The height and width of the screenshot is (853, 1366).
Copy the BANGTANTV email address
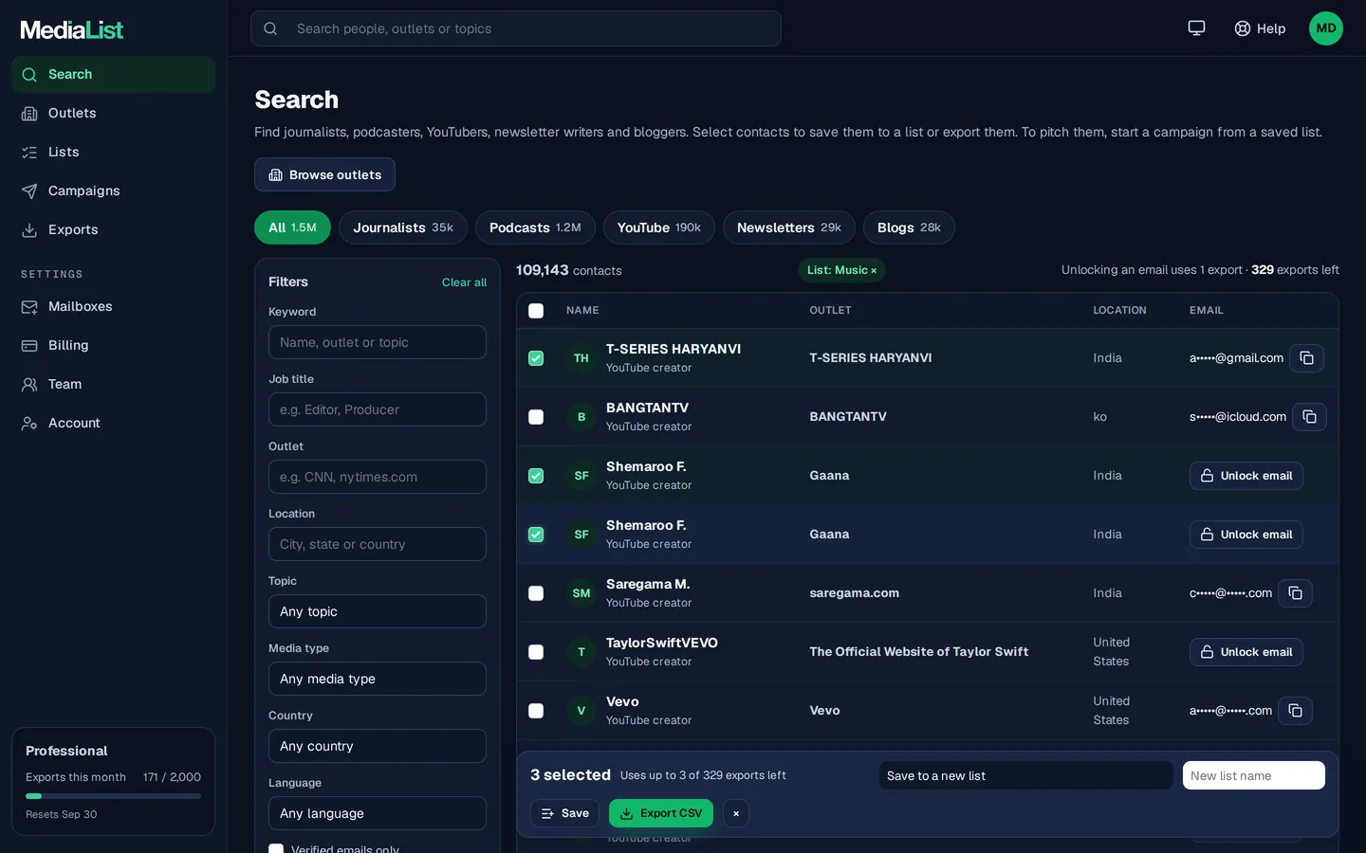[1309, 417]
